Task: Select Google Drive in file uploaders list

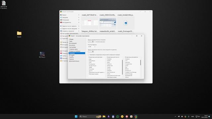Action: (x=129, y=64)
